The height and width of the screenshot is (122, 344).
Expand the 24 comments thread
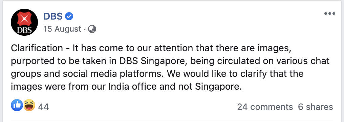[265, 107]
